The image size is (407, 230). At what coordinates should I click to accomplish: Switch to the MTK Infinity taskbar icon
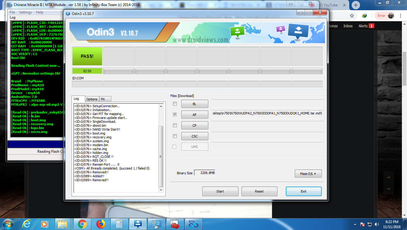coord(193,224)
